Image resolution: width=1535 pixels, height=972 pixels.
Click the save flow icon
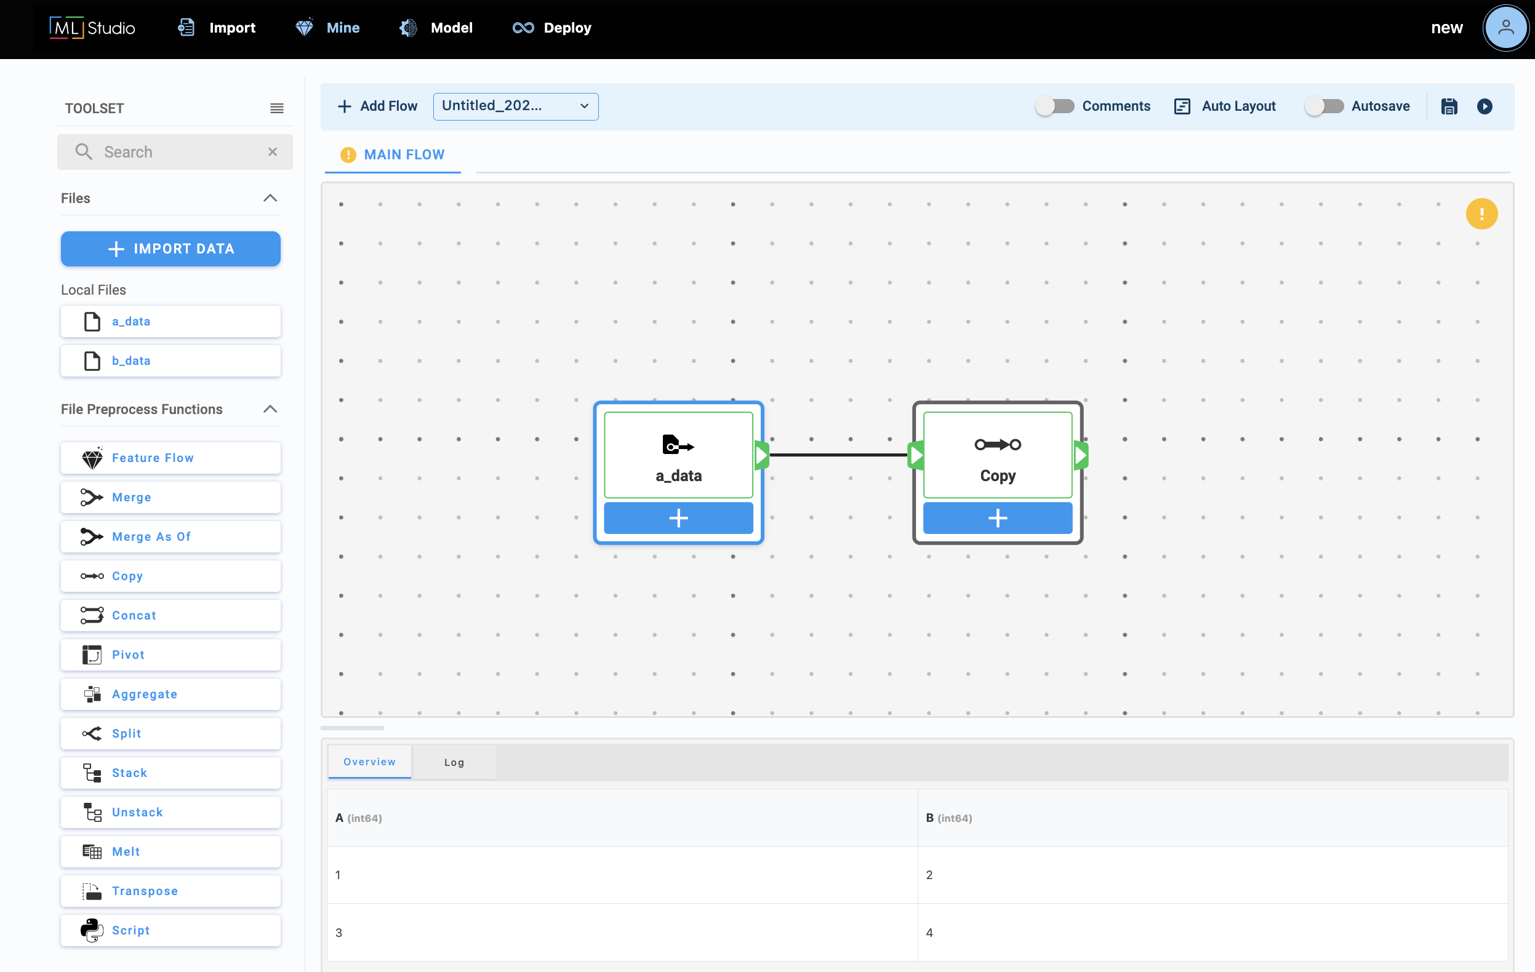[x=1449, y=106]
